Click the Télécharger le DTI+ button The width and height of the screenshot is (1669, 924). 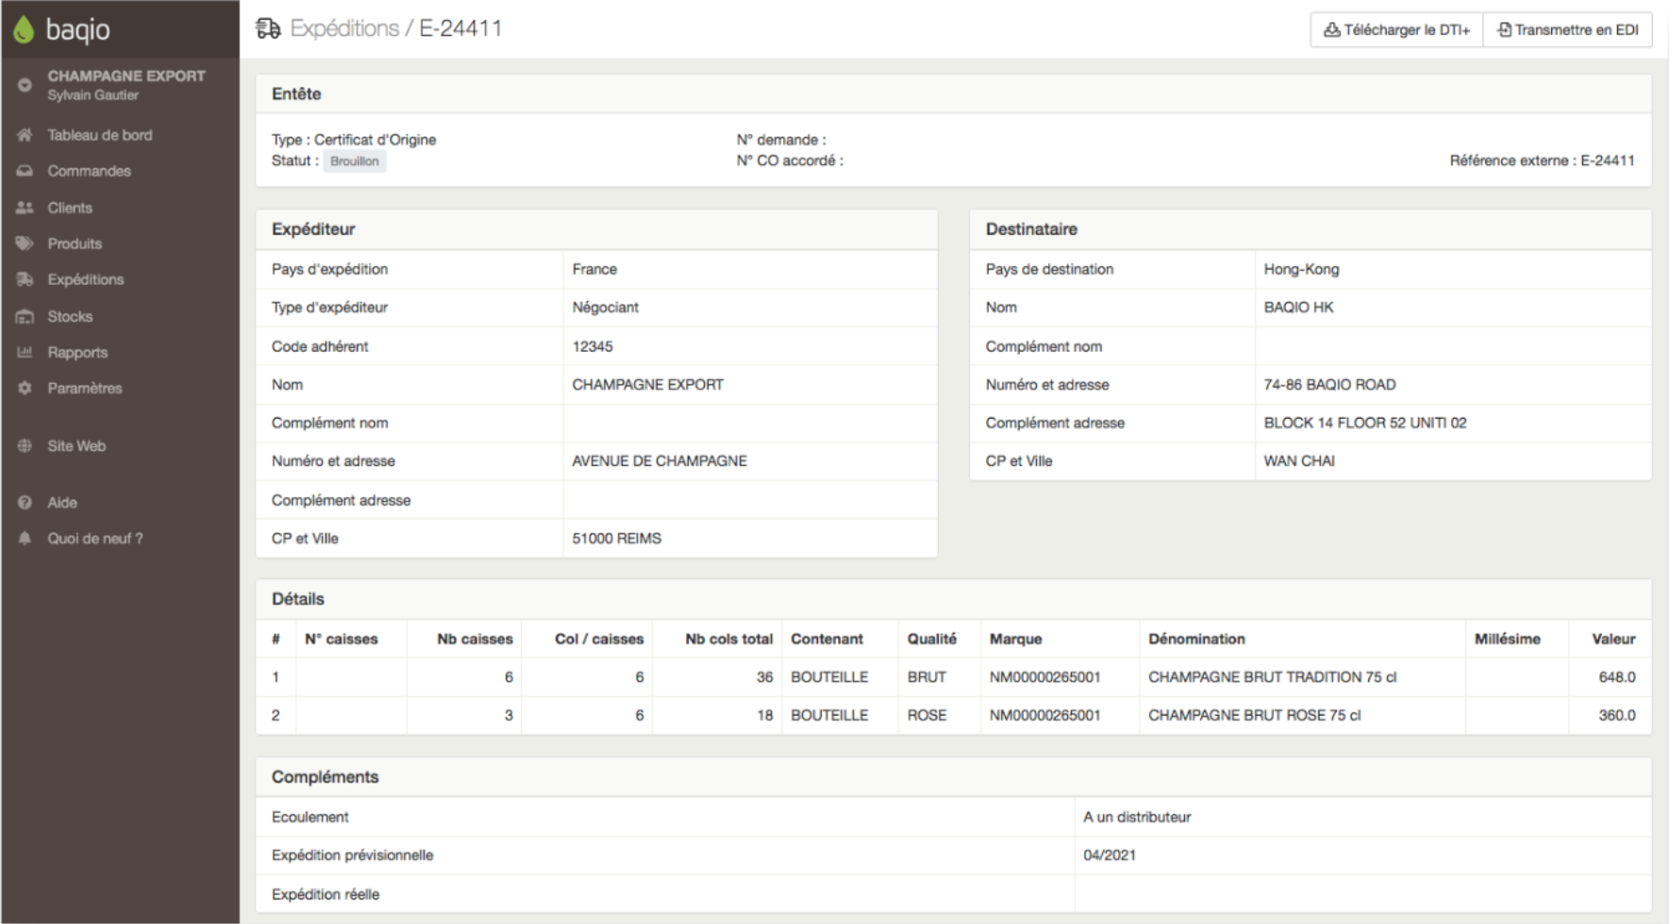(x=1396, y=30)
